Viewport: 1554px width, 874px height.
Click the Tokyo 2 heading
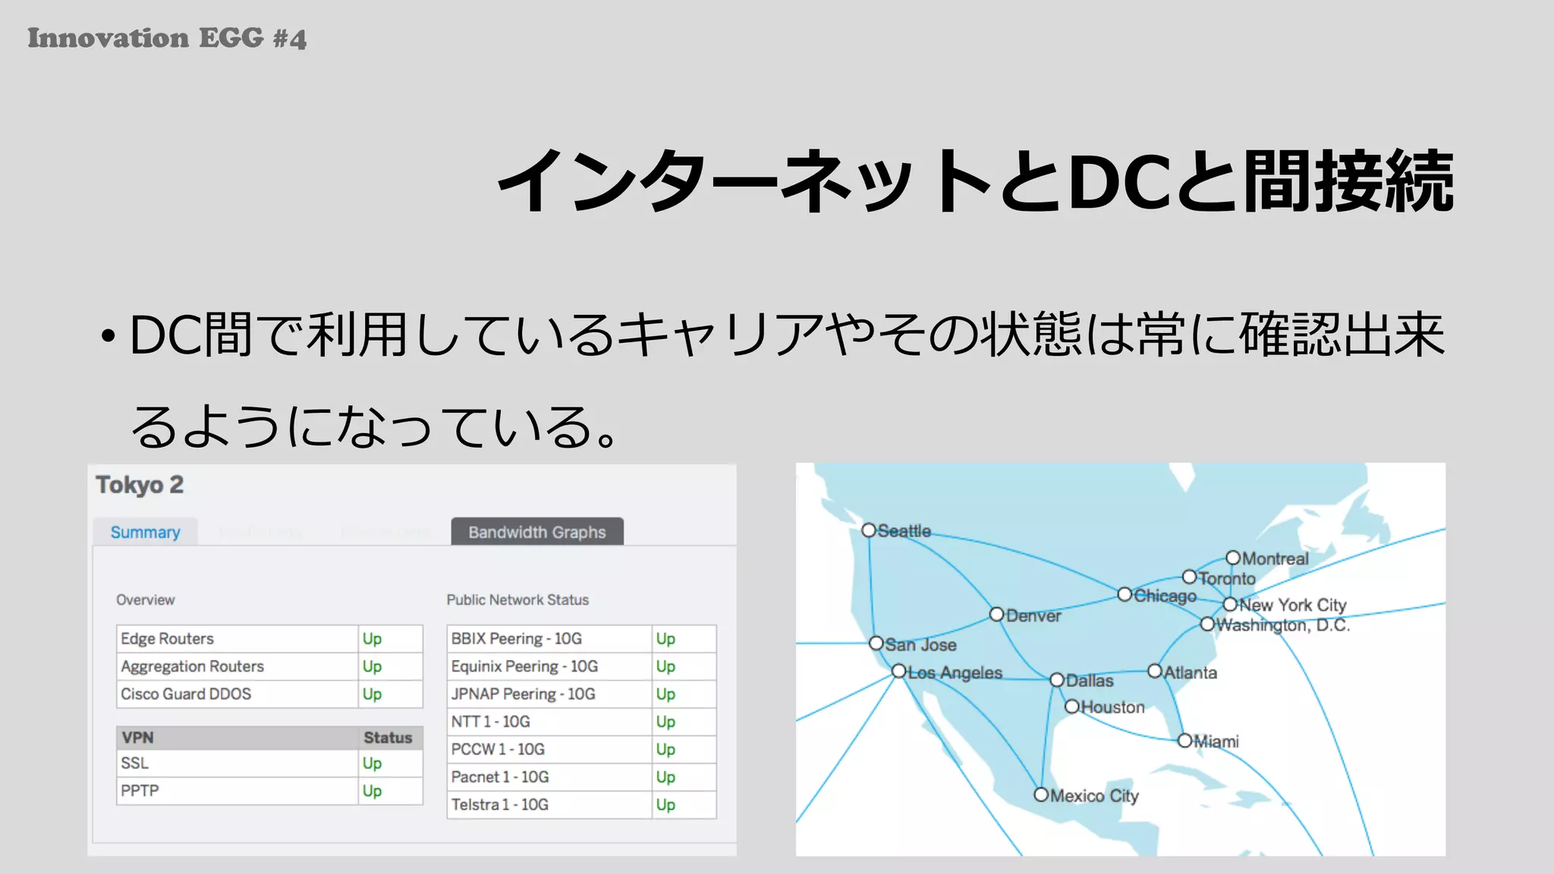(x=140, y=485)
